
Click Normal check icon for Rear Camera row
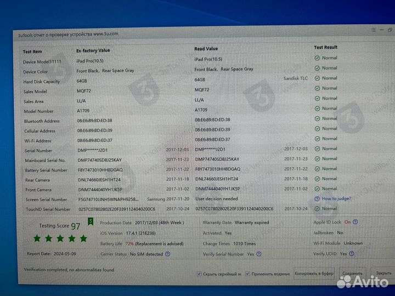tap(317, 179)
